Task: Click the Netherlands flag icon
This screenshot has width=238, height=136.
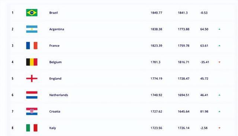Action: tap(32, 95)
